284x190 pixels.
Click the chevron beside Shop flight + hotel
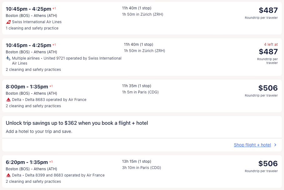(275, 145)
